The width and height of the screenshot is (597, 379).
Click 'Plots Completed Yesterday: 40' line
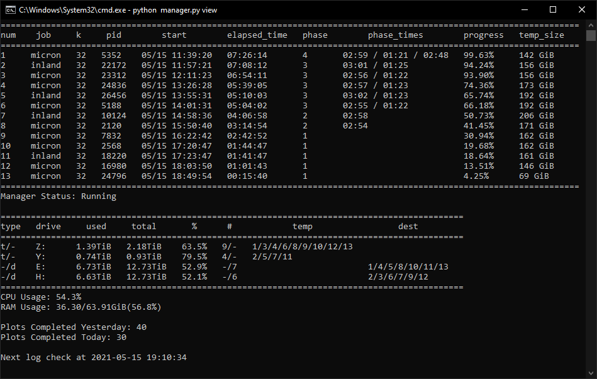point(74,327)
